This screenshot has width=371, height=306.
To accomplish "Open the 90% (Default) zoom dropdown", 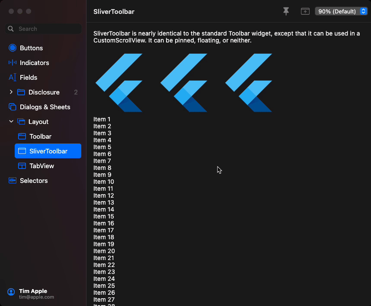I will (x=341, y=11).
